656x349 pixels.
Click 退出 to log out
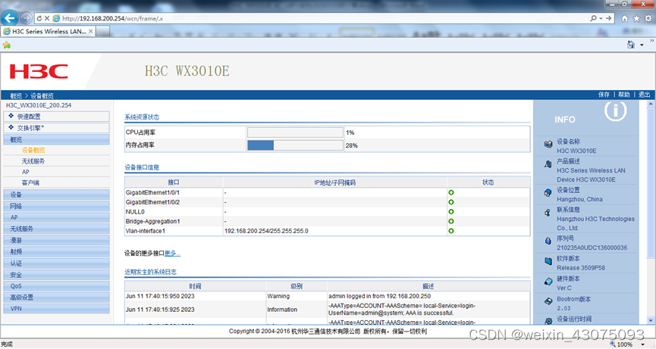pos(645,95)
